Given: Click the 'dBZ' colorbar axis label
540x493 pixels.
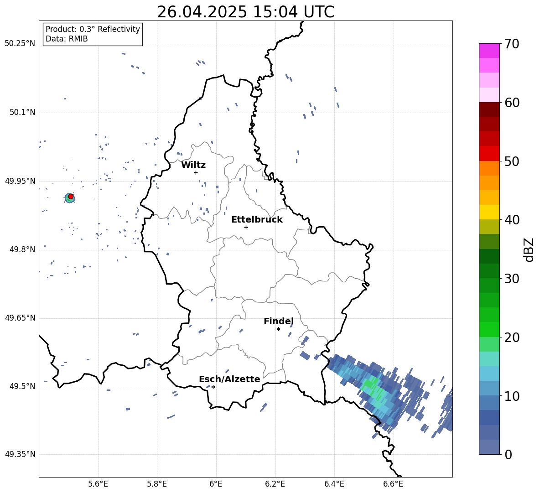Looking at the screenshot, I should pos(529,249).
